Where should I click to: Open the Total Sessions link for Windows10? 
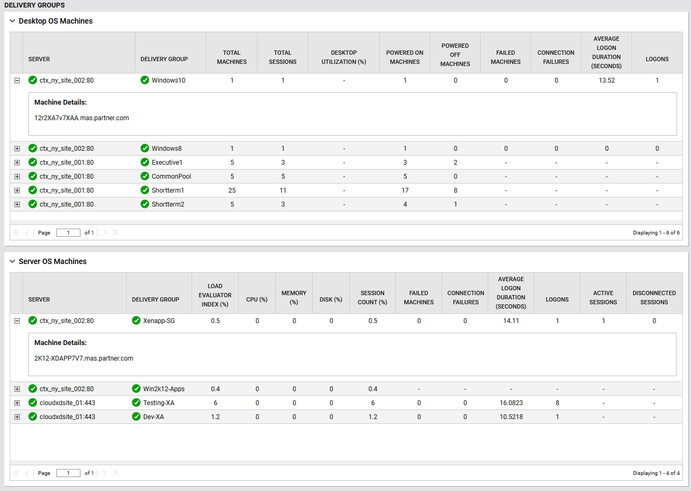coord(282,80)
